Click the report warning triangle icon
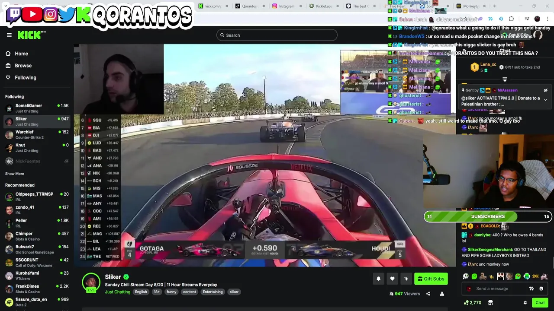The width and height of the screenshot is (554, 311). point(442,294)
